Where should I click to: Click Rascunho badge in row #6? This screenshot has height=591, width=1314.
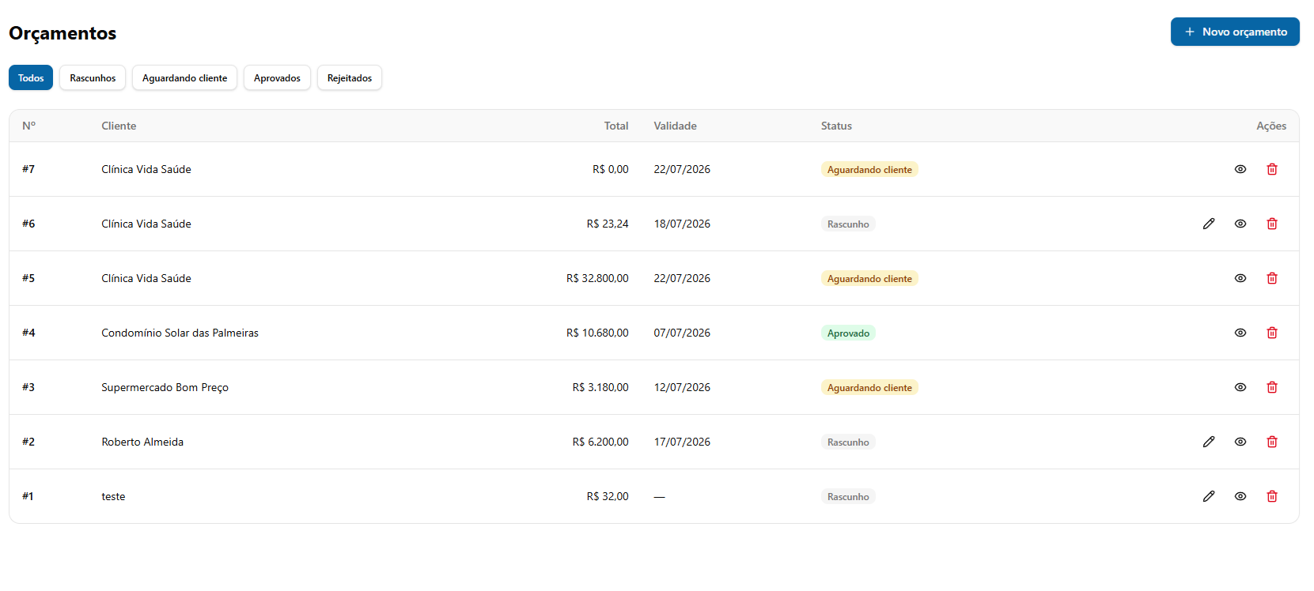click(x=848, y=224)
